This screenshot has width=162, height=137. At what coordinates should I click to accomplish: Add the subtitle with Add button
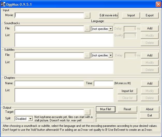(150, 55)
